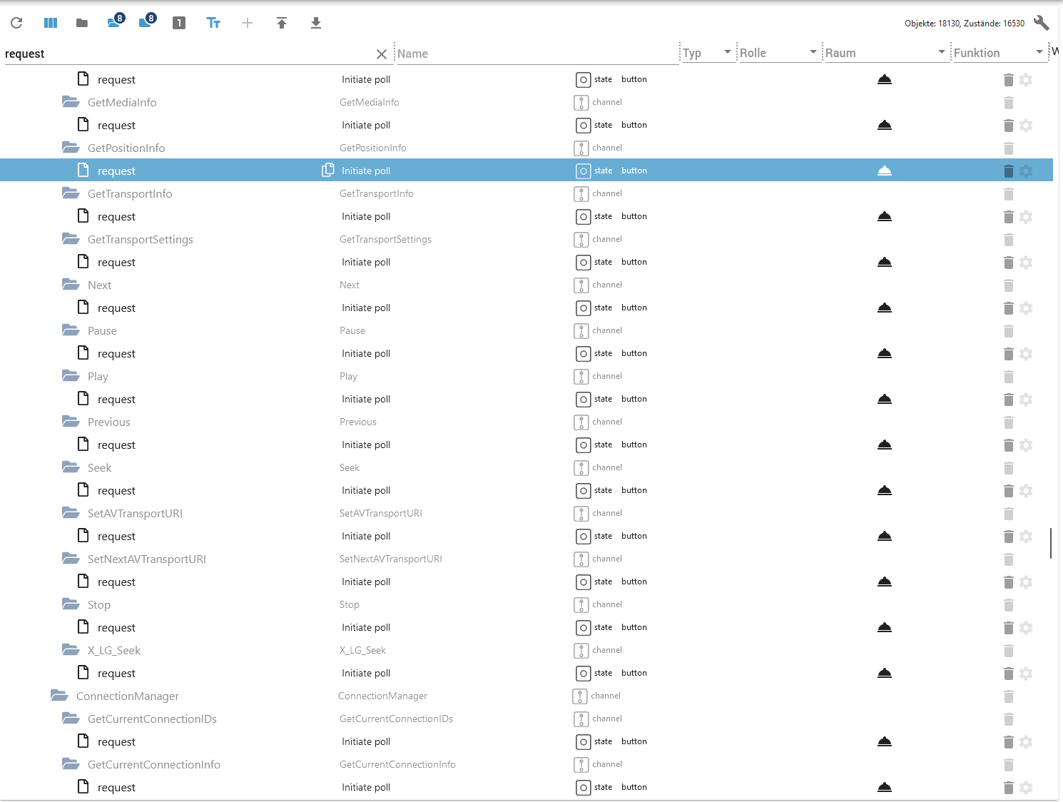Click the download arrow toolbar icon
The image size is (1063, 802).
(316, 23)
